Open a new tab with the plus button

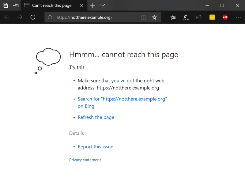[92, 5]
